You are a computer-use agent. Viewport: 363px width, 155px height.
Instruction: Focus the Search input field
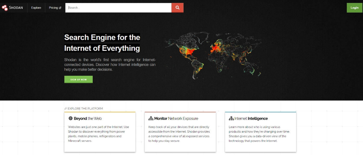click(x=118, y=8)
